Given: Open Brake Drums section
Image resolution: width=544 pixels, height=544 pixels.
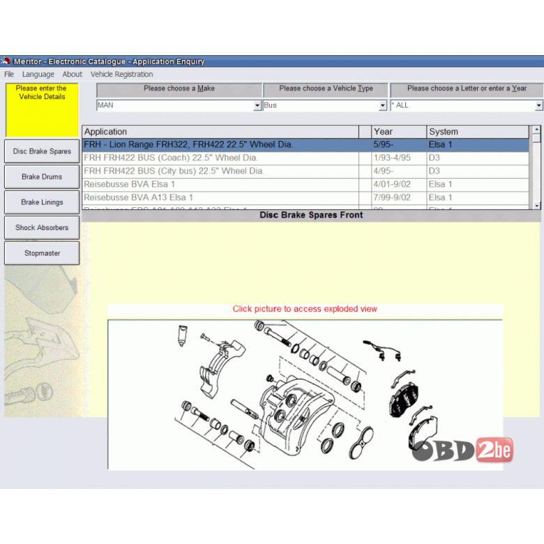Looking at the screenshot, I should (x=42, y=176).
